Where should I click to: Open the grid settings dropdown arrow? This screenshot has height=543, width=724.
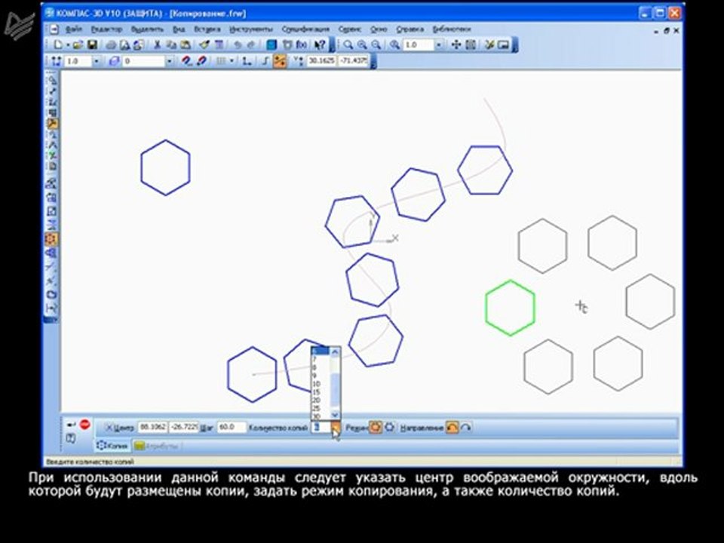(x=232, y=61)
